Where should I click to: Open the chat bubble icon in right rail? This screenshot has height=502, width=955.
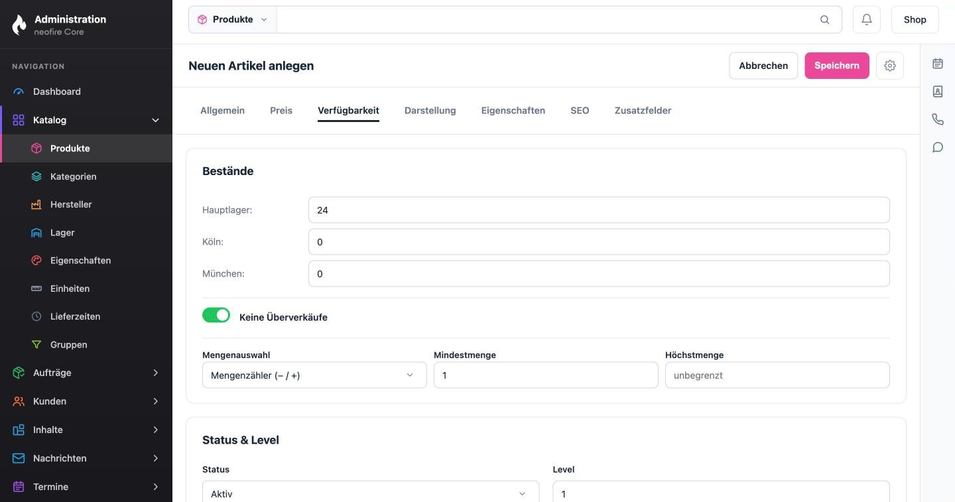[938, 147]
